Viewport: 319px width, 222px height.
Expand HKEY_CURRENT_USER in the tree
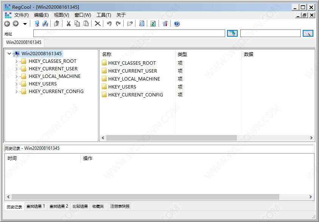click(x=17, y=69)
